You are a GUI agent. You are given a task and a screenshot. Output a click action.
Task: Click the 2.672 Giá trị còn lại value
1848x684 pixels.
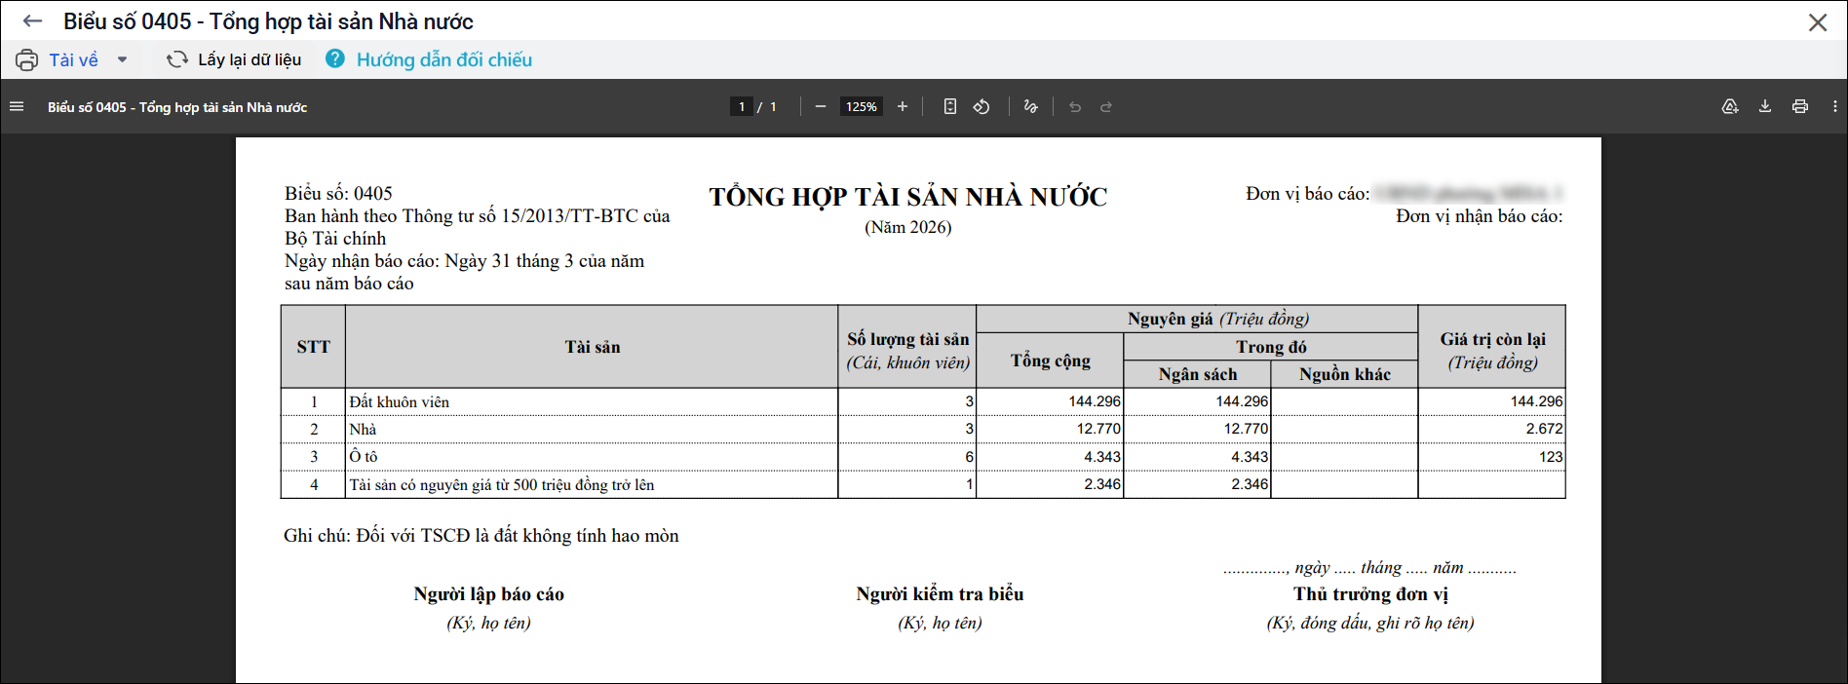click(x=1544, y=429)
